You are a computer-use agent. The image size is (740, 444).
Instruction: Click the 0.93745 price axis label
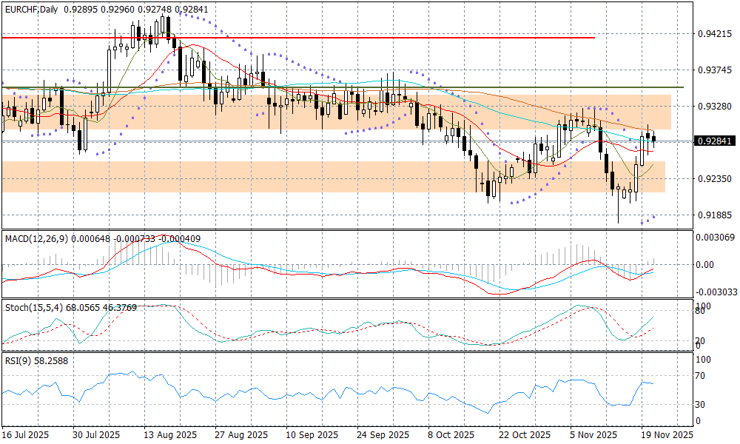714,70
